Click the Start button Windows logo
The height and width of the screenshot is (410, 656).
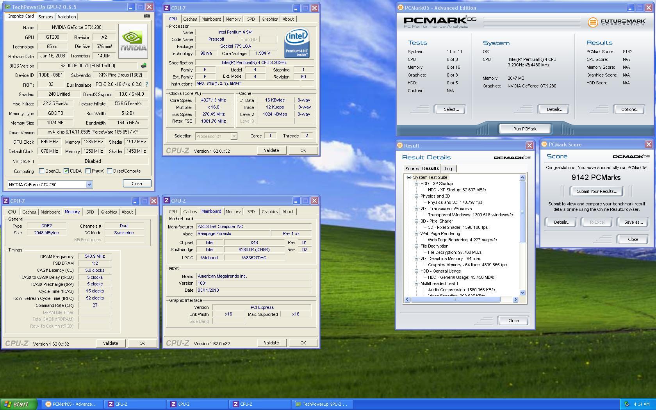(7, 404)
